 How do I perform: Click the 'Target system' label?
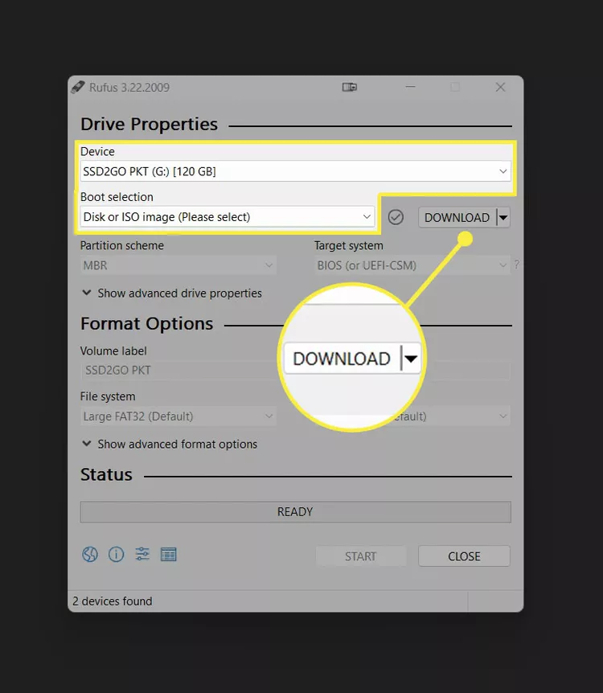click(349, 245)
